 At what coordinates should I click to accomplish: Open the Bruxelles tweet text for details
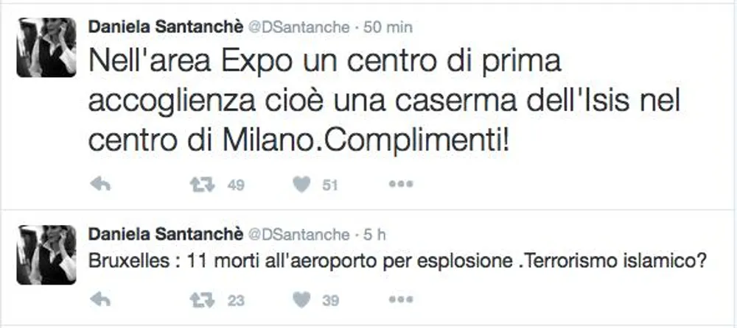coord(398,262)
